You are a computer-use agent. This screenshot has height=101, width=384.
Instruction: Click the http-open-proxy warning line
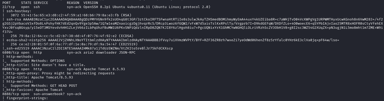pyautogui.click(x=58, y=73)
